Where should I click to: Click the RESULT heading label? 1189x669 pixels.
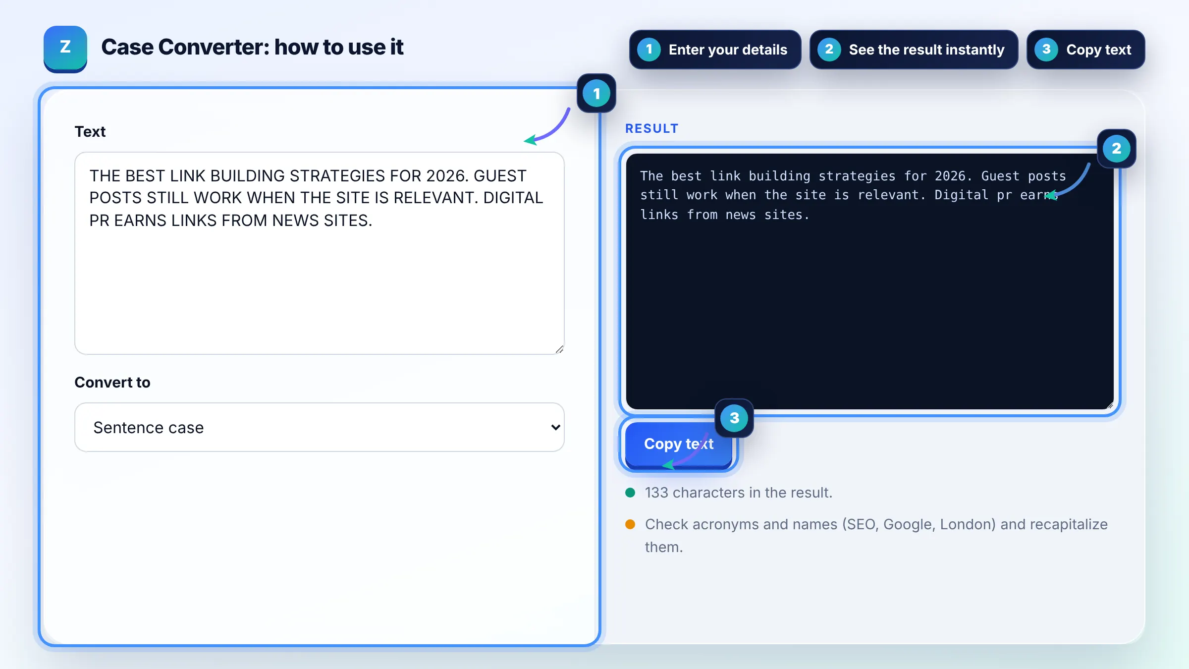(x=651, y=128)
